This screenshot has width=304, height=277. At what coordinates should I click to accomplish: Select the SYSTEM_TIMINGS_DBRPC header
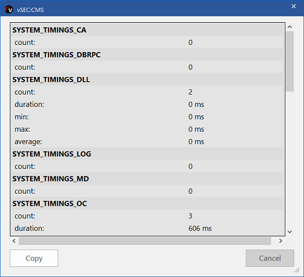point(147,55)
